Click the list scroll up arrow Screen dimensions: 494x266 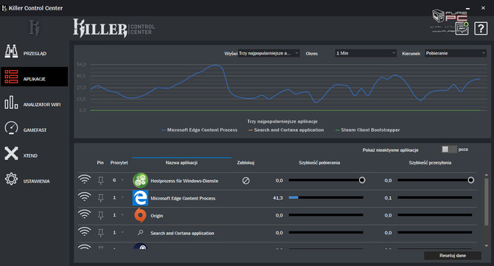pos(486,175)
